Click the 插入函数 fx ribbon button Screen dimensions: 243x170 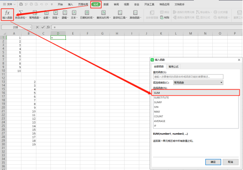click(7, 14)
